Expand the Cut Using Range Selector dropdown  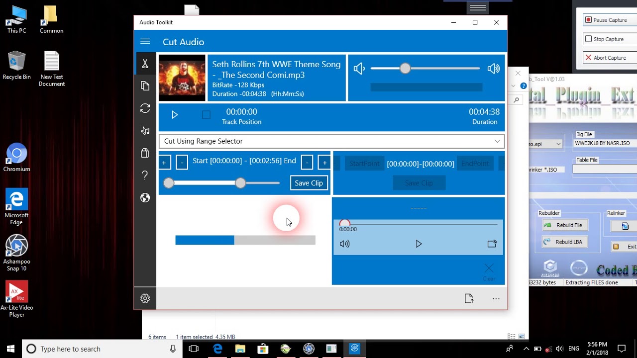coord(331,141)
